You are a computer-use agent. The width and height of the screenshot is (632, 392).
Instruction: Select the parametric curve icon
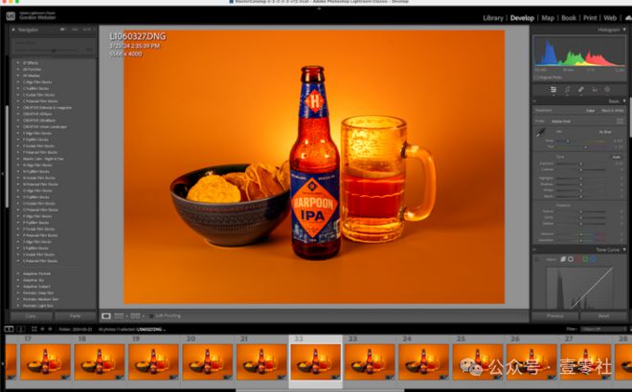[x=563, y=259]
